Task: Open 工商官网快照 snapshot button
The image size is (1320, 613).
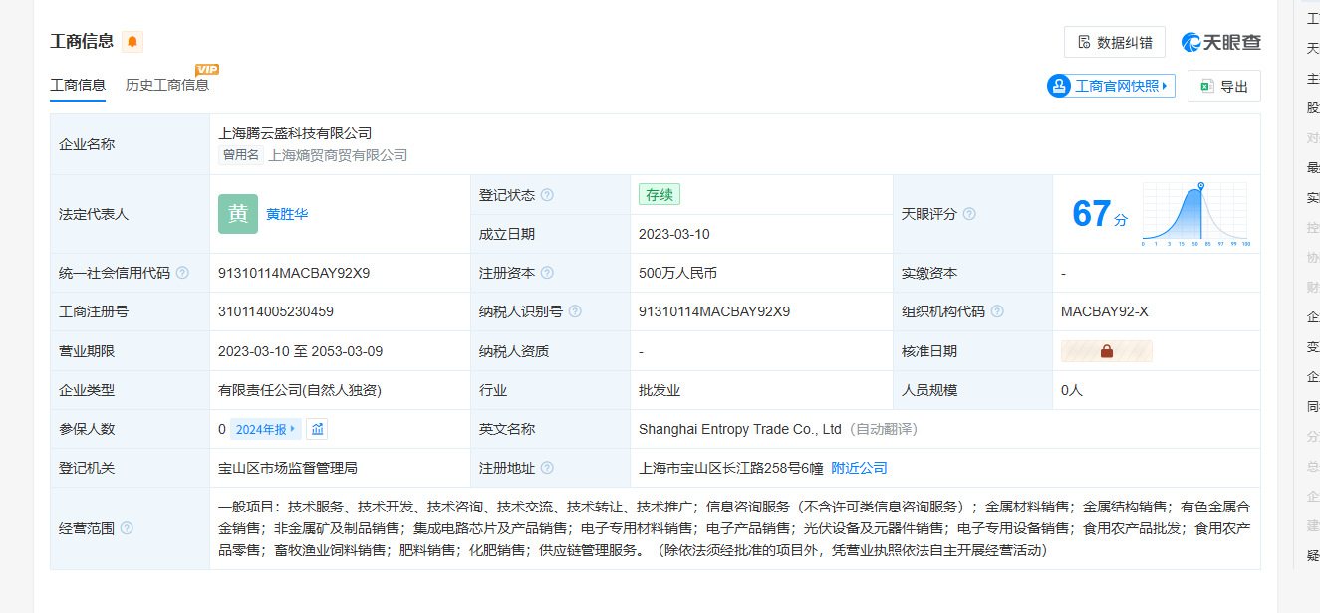Action: pos(1111,86)
